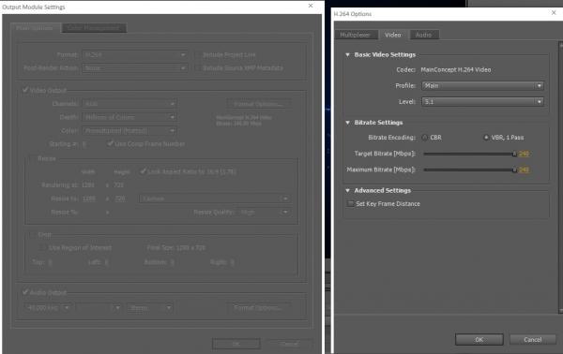Viewport: 563px width, 354px height.
Task: Open the Resize preset Custom dropdown
Action: pos(214,199)
